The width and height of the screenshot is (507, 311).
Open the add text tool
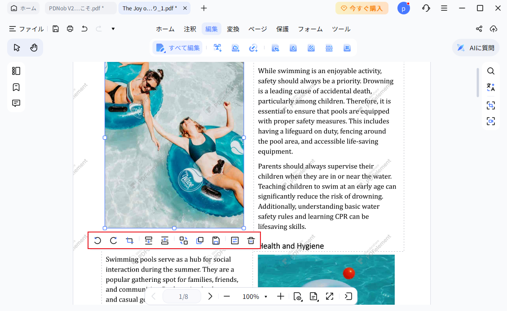[218, 48]
